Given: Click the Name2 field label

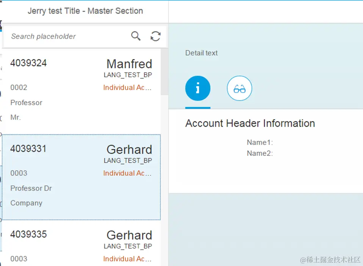Looking at the screenshot, I should [x=260, y=153].
